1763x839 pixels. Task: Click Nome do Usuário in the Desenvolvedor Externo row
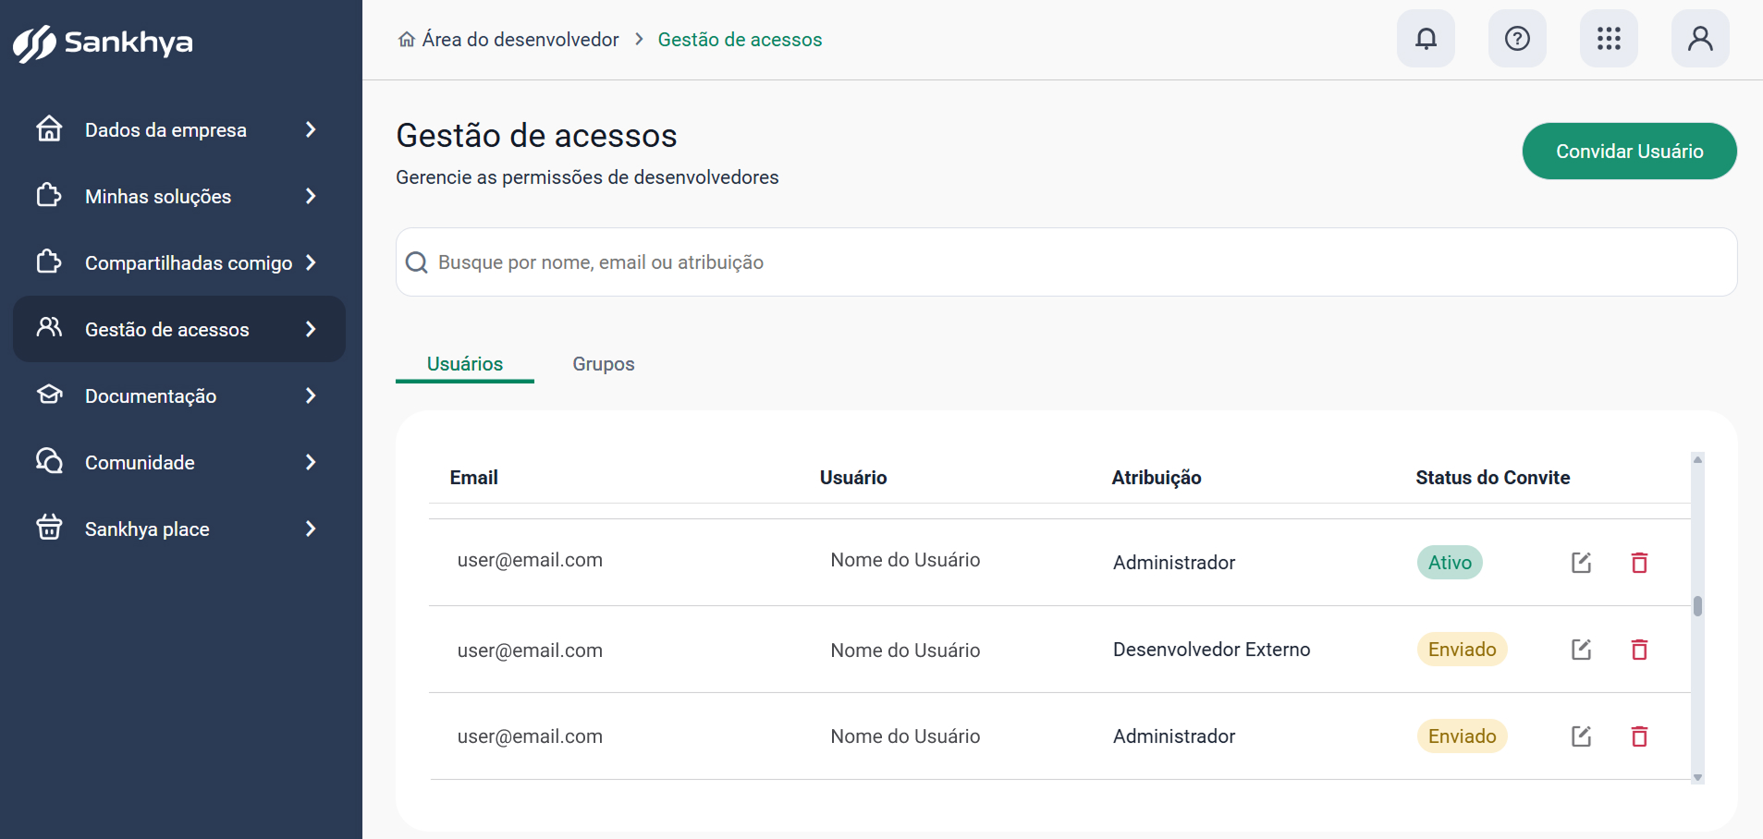905,651
